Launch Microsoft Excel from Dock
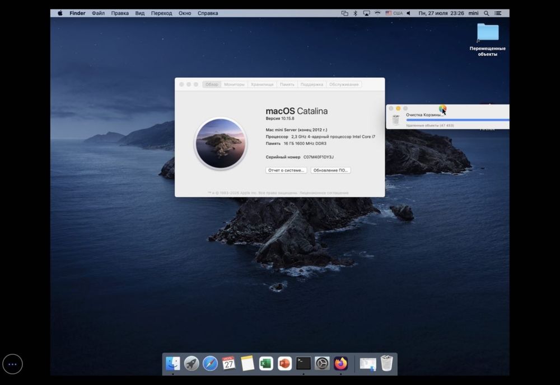Viewport: 560px width, 385px height. pyautogui.click(x=266, y=364)
